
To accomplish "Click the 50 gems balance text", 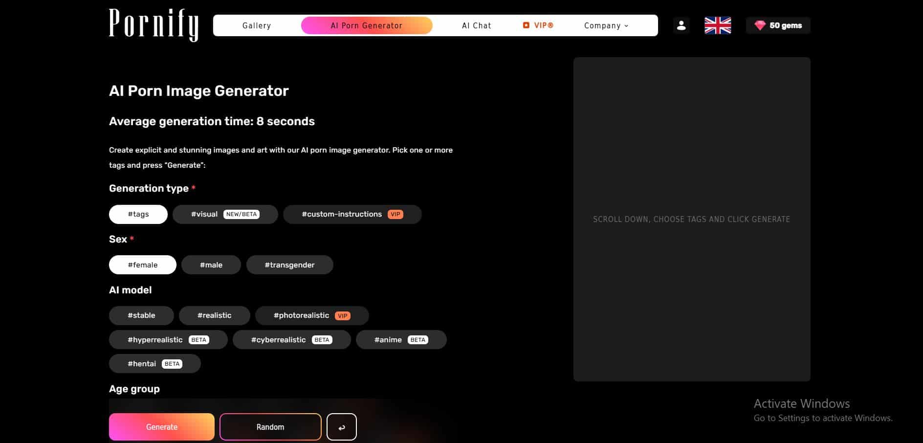I will tap(786, 25).
